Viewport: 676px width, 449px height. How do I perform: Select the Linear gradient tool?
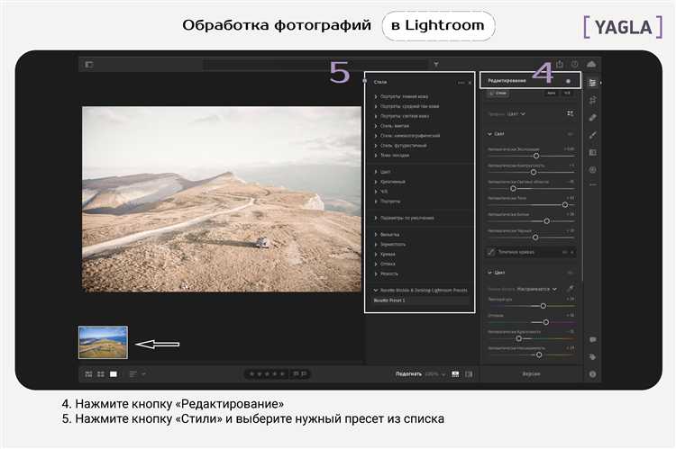coord(592,152)
